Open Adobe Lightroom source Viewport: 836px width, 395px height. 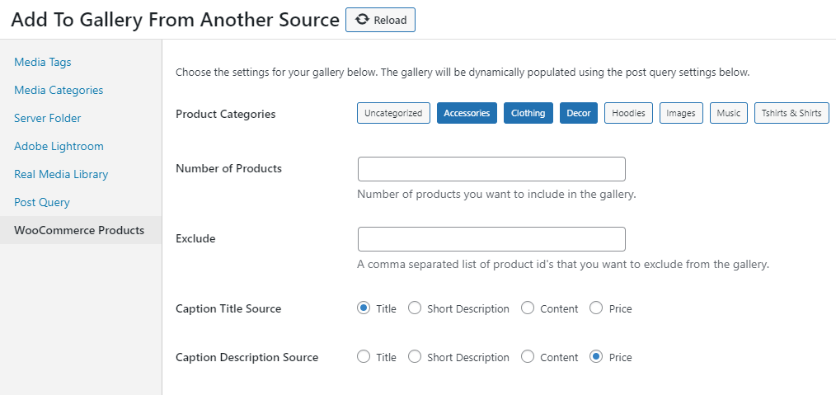[59, 146]
